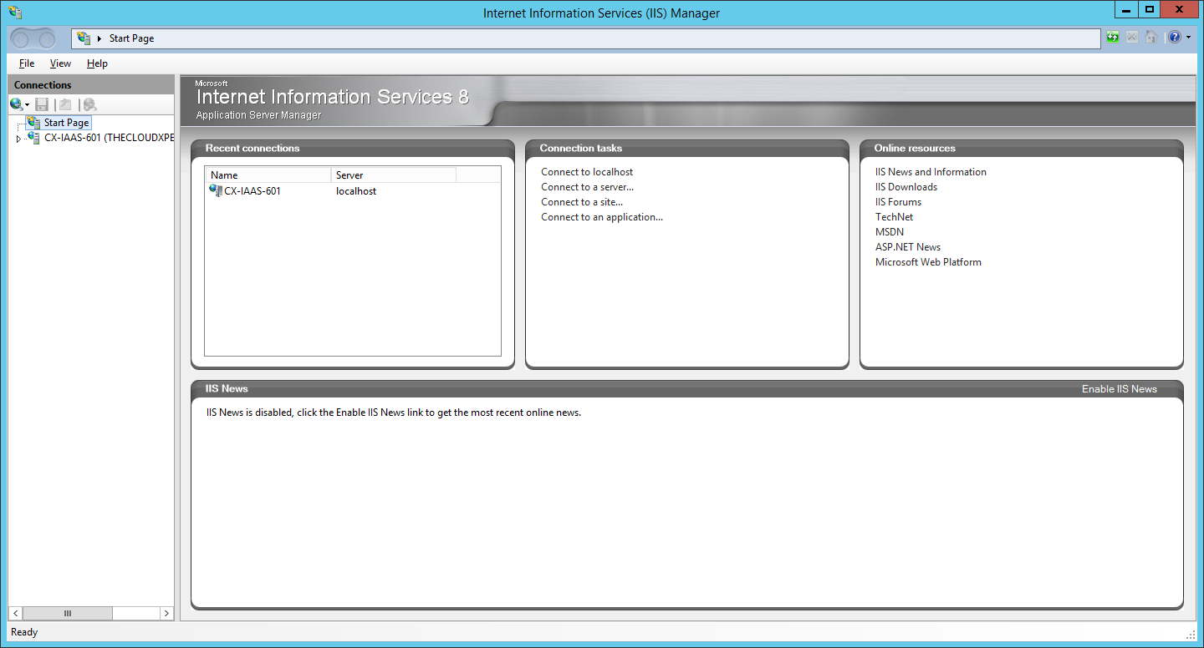
Task: Open the Create New Connection dropdown arrow
Action: click(28, 105)
